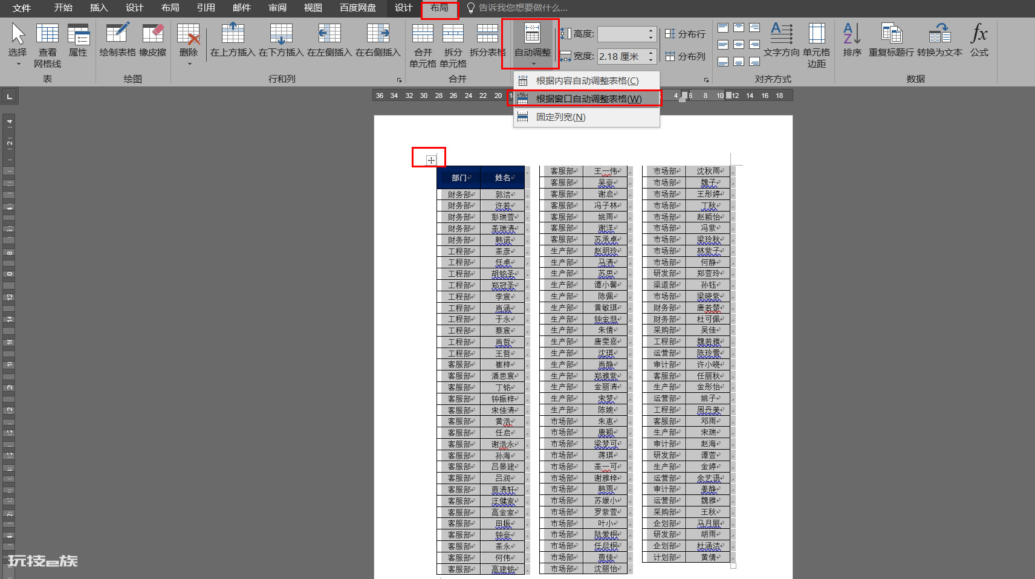Switch to the 插入 tab
Viewport: 1035px width, 579px height.
[x=99, y=8]
